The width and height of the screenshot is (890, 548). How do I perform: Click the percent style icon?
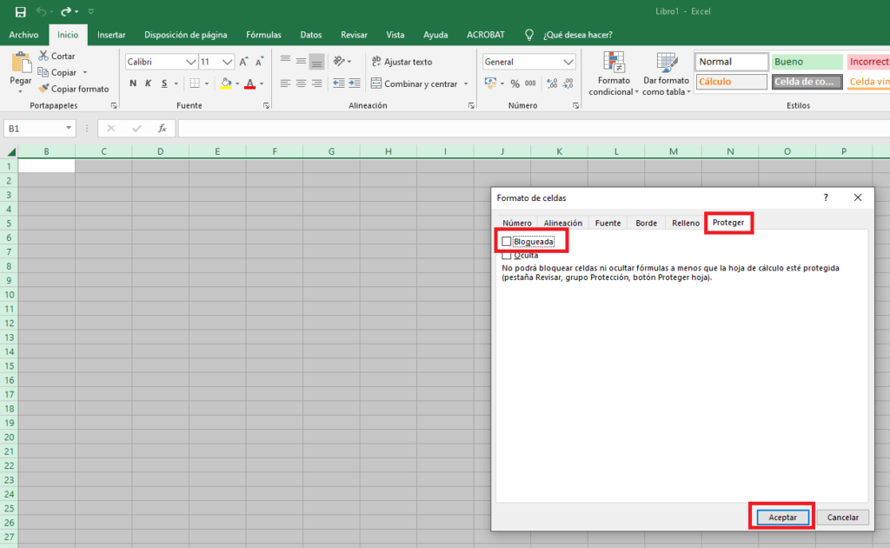click(515, 84)
